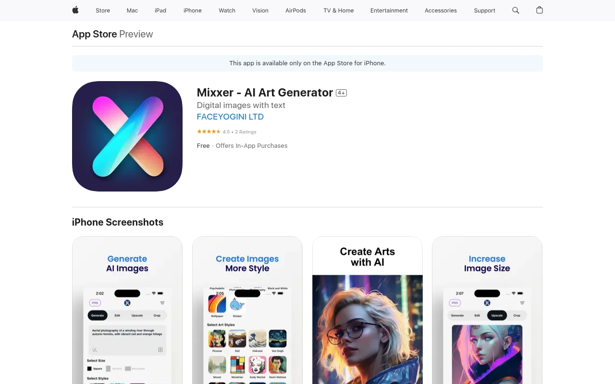Open the FACEYOGINI LTD developer link
The image size is (615, 384).
pyautogui.click(x=230, y=117)
